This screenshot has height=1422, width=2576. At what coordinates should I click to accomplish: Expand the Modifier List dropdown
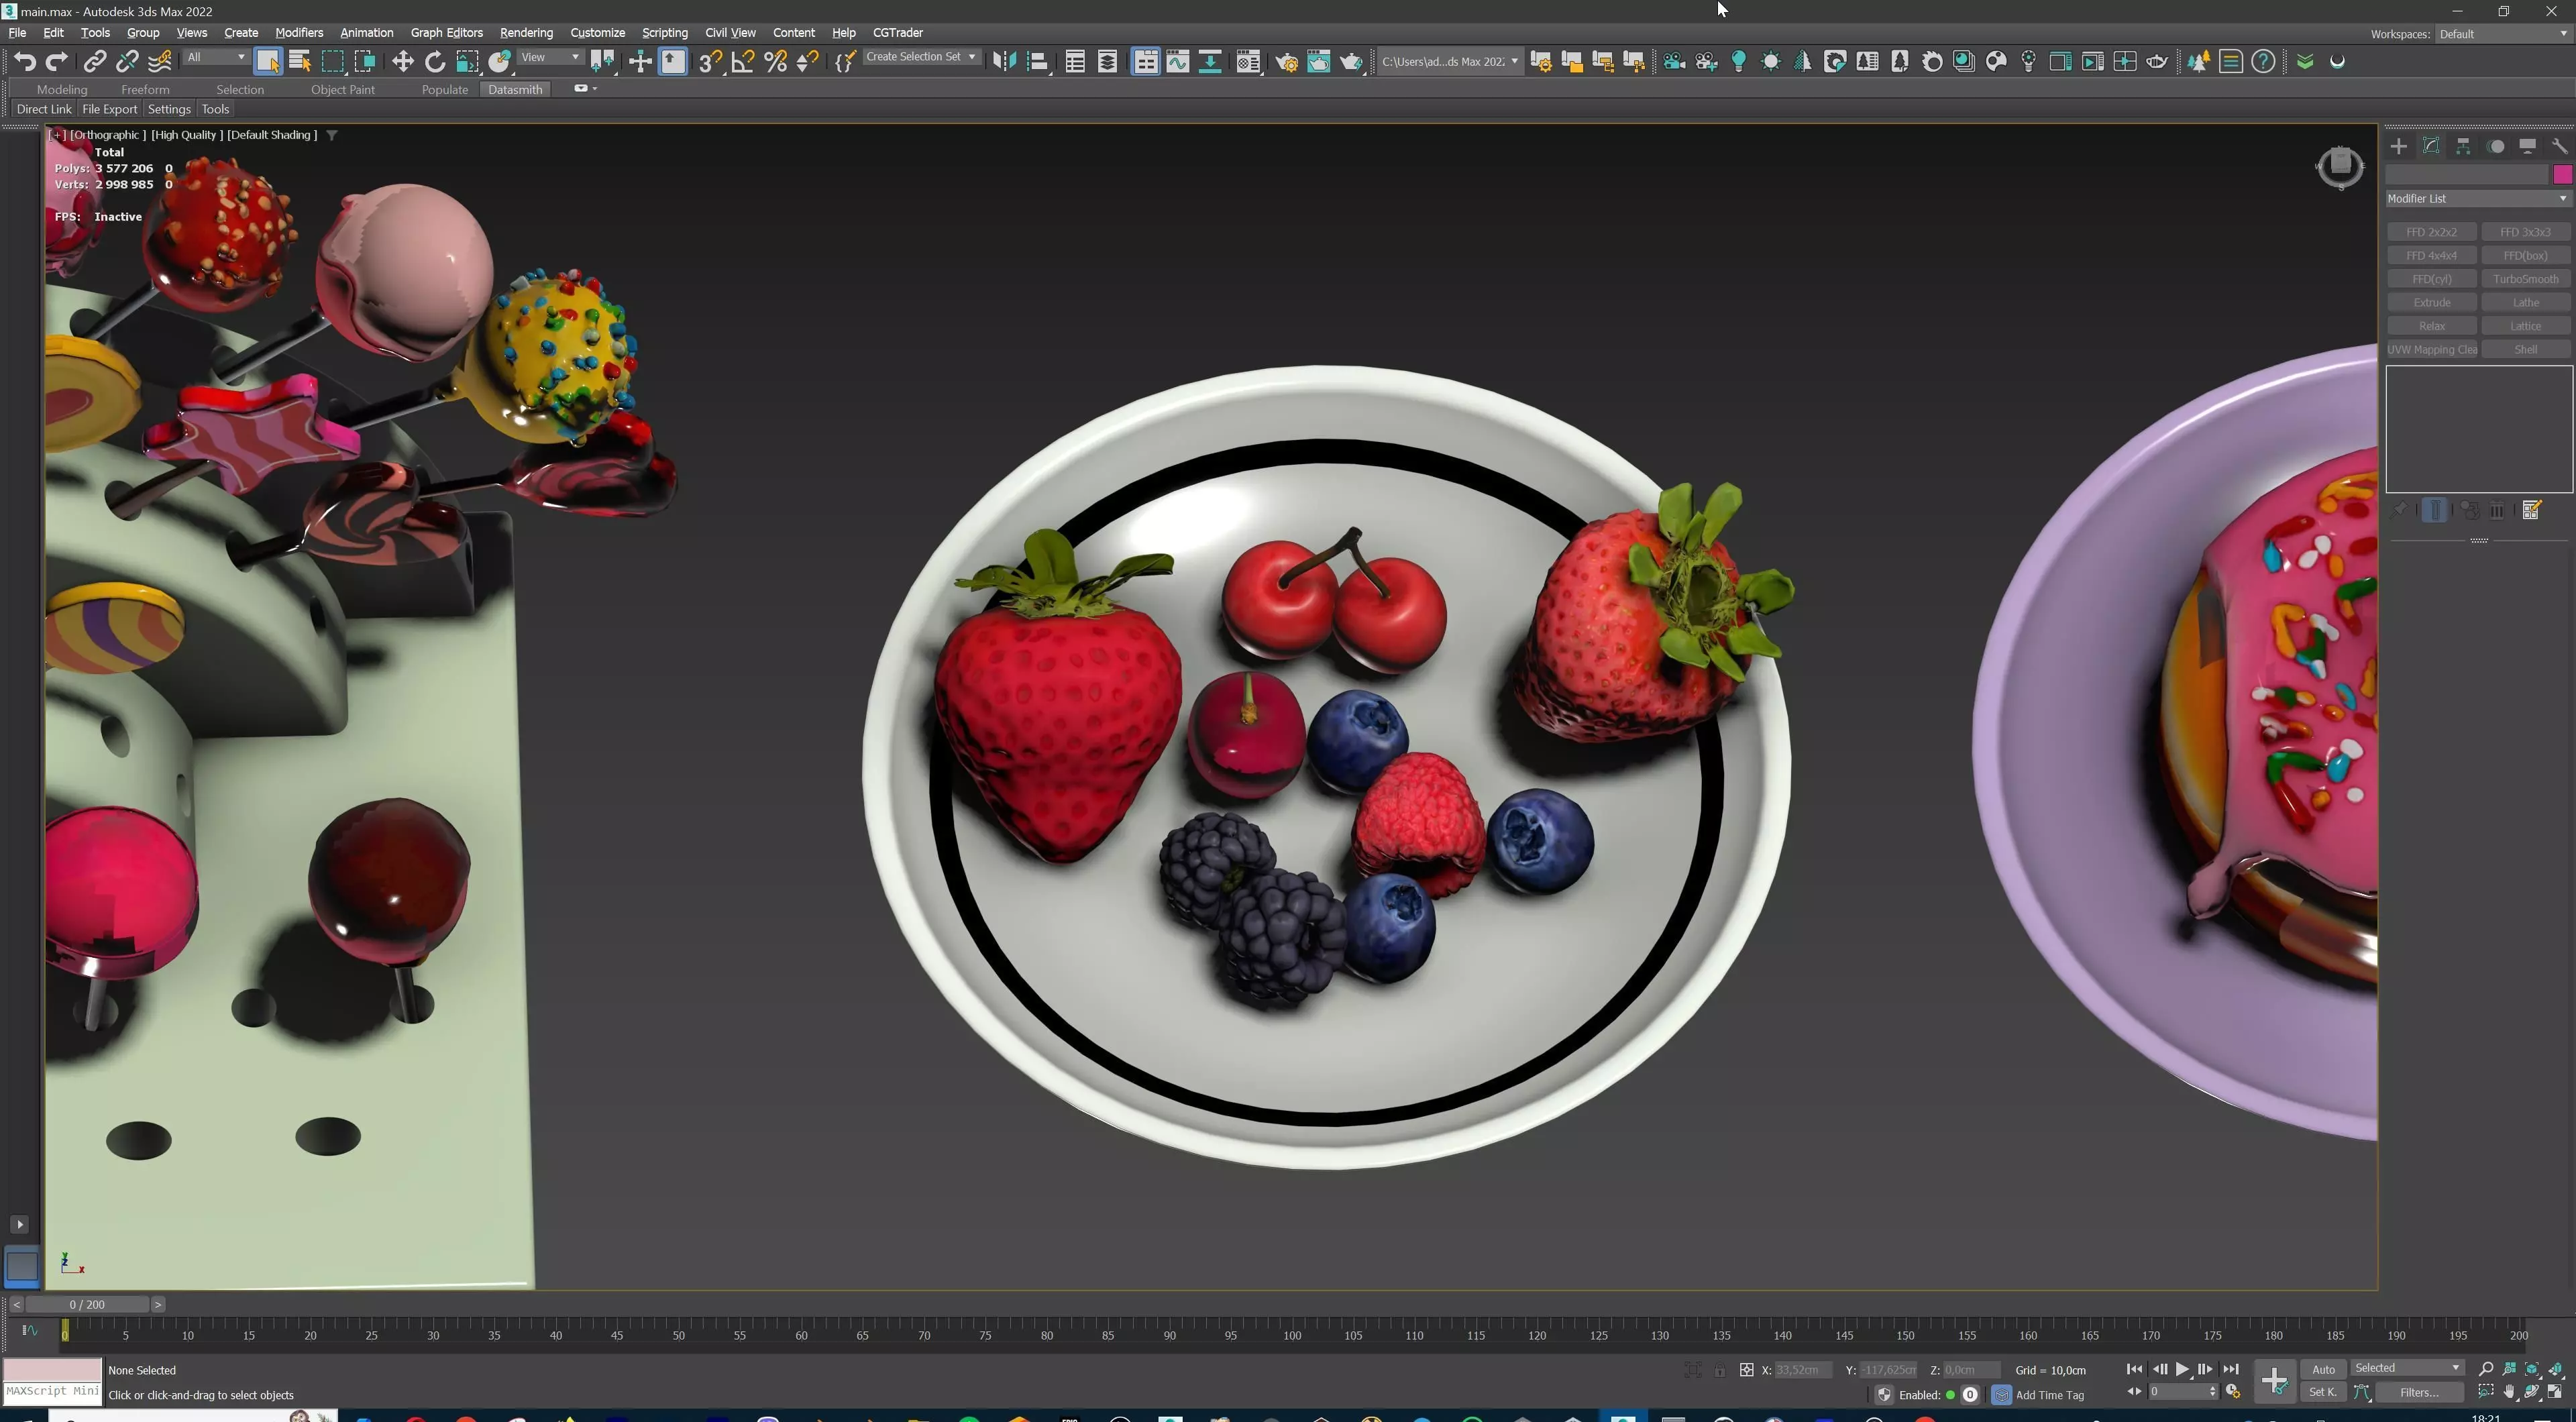click(2478, 199)
